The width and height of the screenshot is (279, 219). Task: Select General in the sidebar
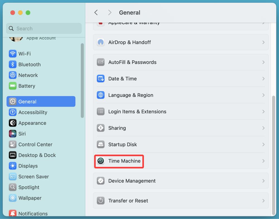27,101
